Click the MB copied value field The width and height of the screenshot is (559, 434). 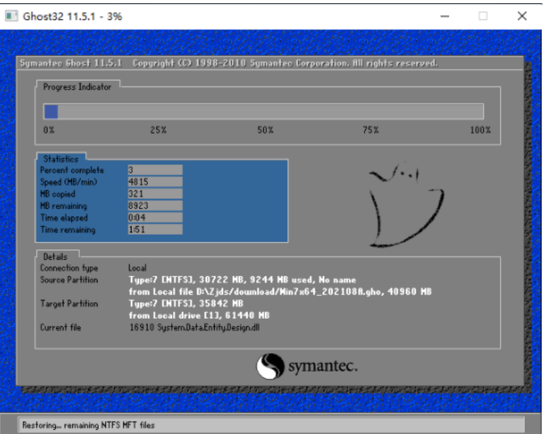[x=154, y=194]
